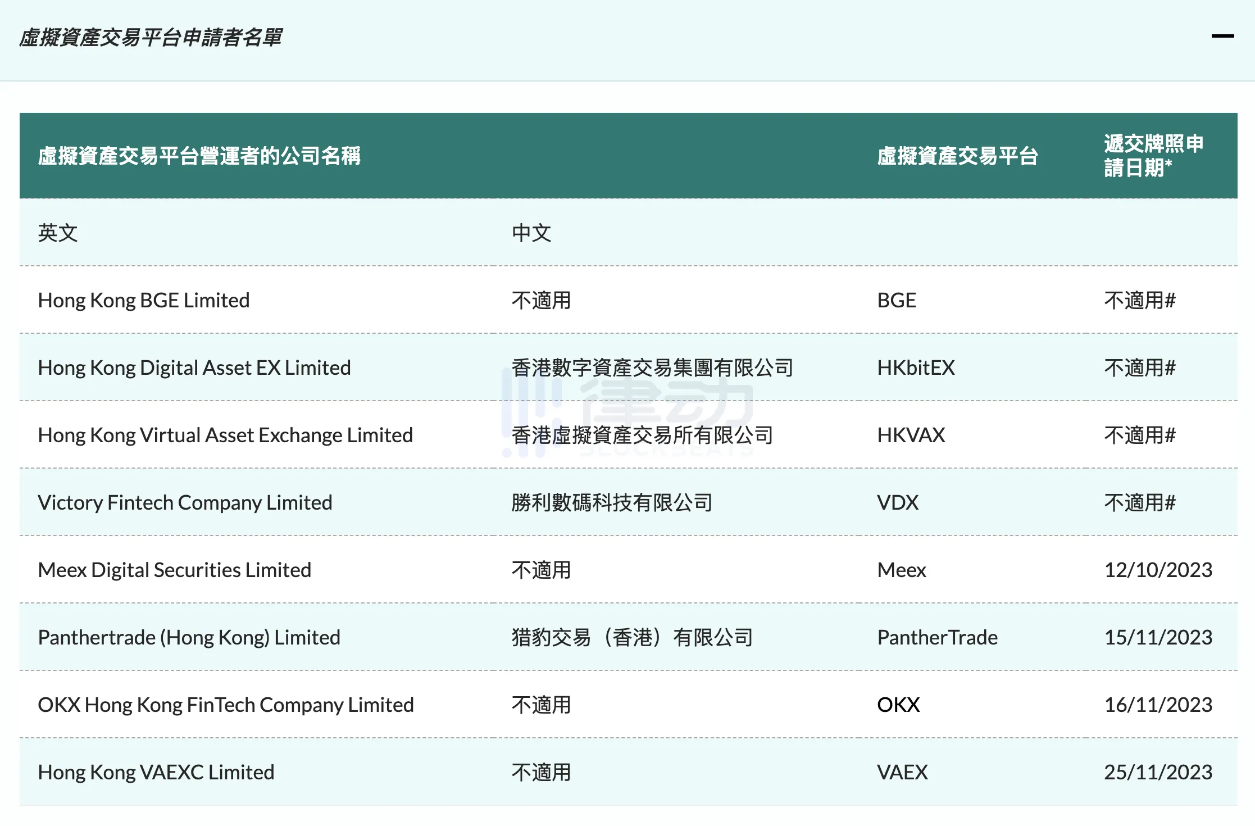Click the 遞交牌照申請日期 column header

[1153, 156]
